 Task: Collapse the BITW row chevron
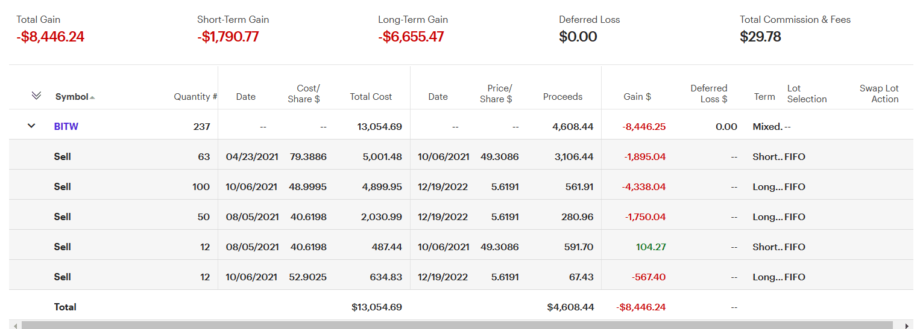(31, 126)
